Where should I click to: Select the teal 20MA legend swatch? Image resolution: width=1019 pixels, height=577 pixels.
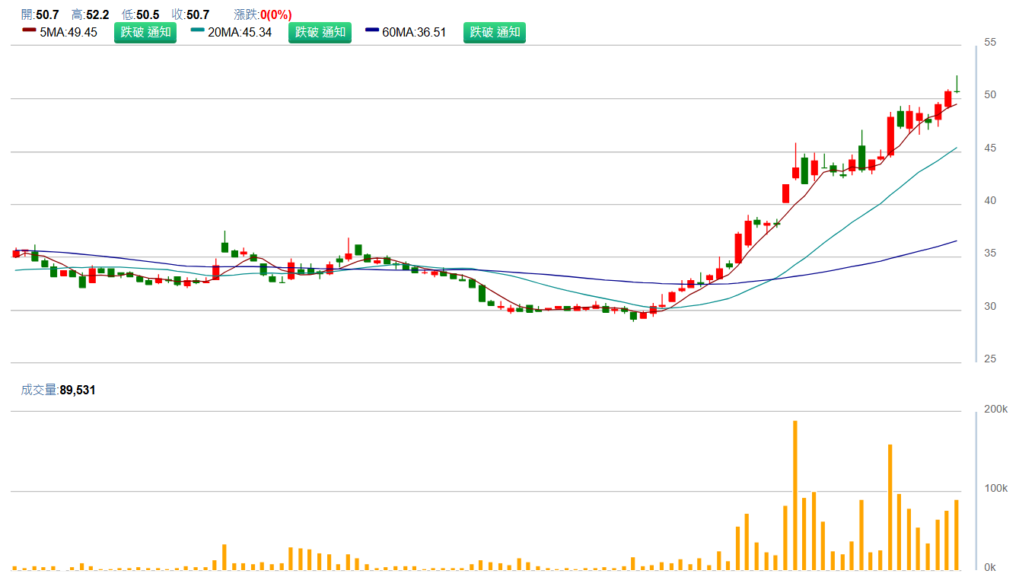[198, 30]
